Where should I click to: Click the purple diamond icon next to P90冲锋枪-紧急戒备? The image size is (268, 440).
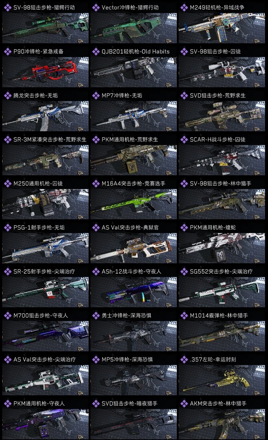(7, 51)
